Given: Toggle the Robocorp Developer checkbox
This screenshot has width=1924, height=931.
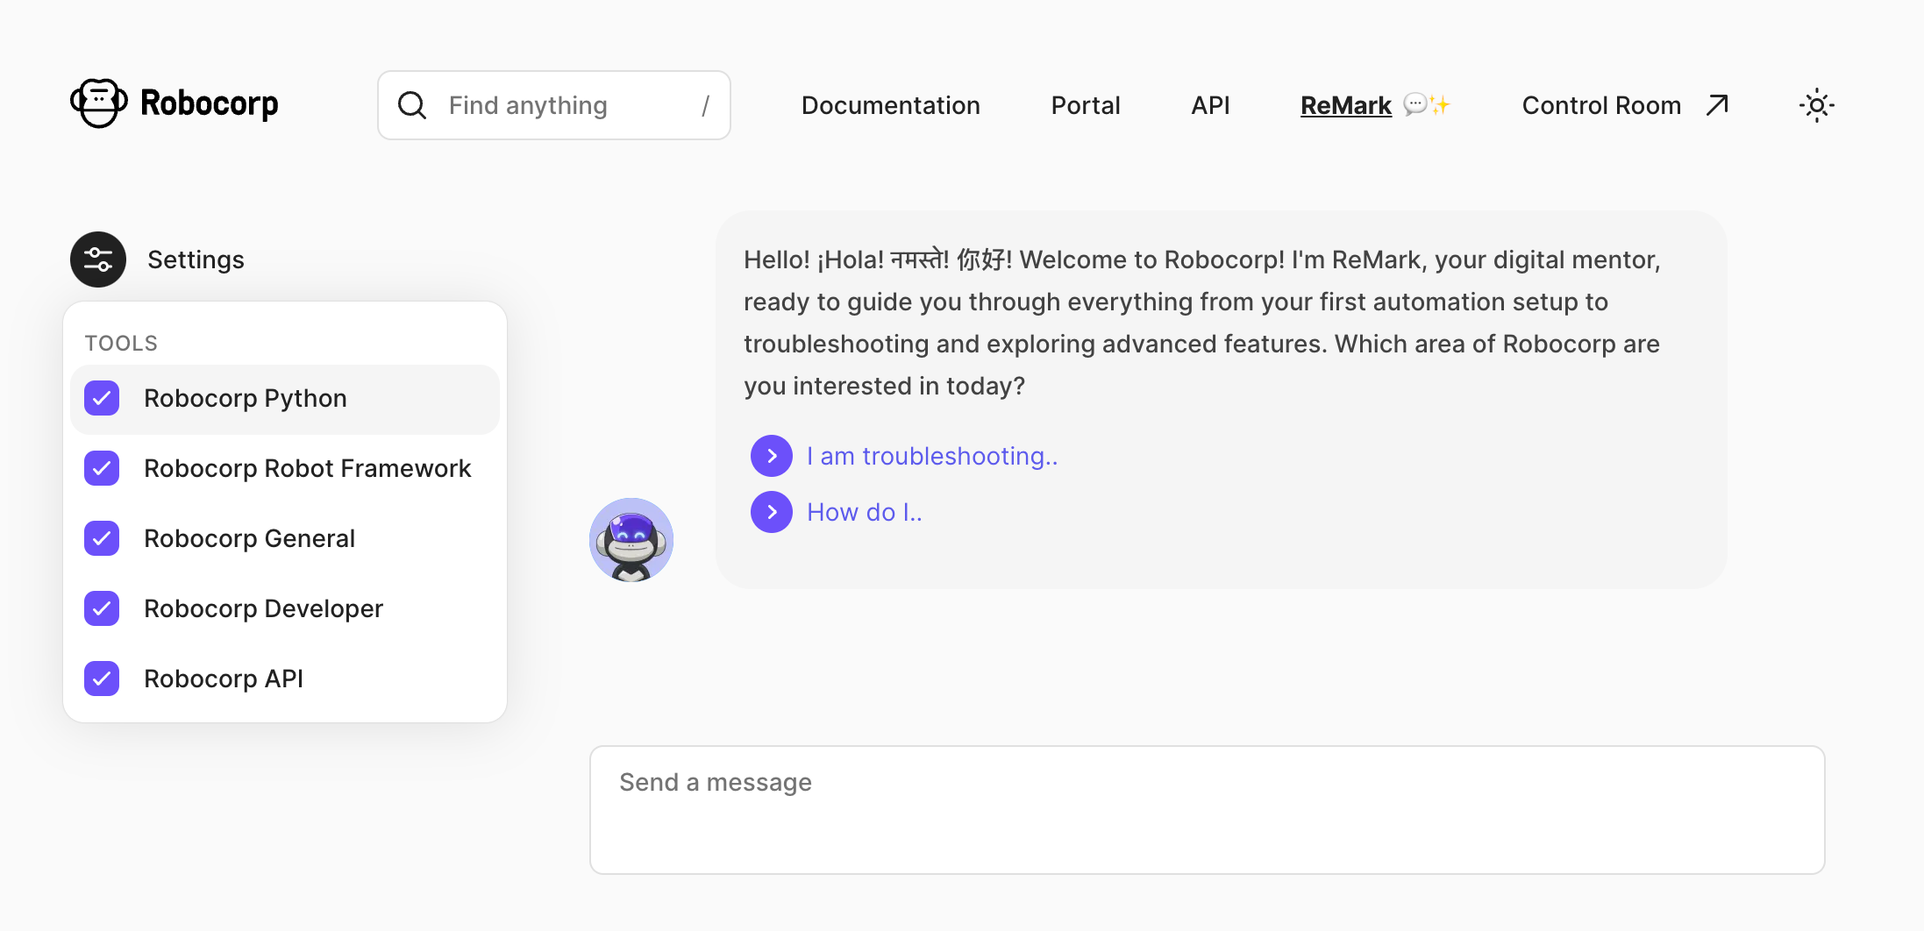Looking at the screenshot, I should pyautogui.click(x=102, y=608).
